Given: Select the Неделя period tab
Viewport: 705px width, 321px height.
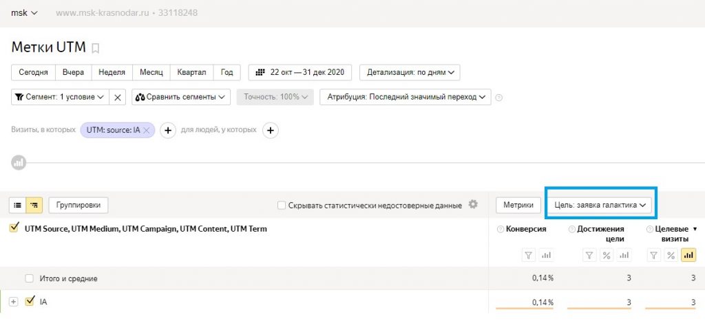Looking at the screenshot, I should click(112, 72).
